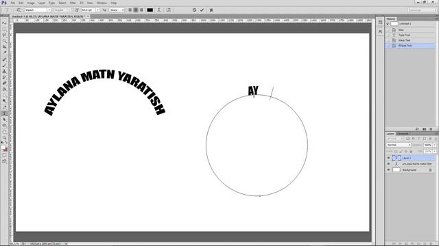Open Character and Paragraph panels icon
The image size is (439, 246).
[169, 10]
